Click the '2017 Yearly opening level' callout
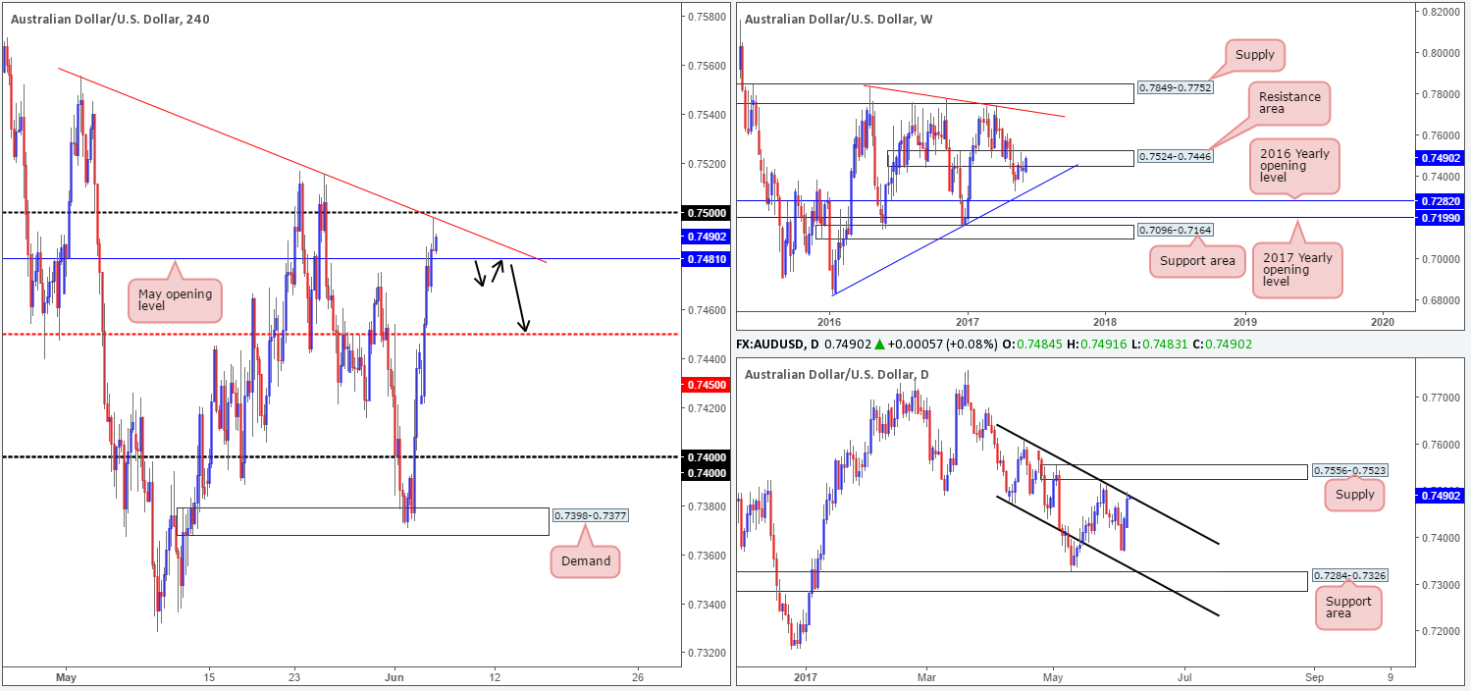Viewport: 1471px width, 691px height. 1295,270
